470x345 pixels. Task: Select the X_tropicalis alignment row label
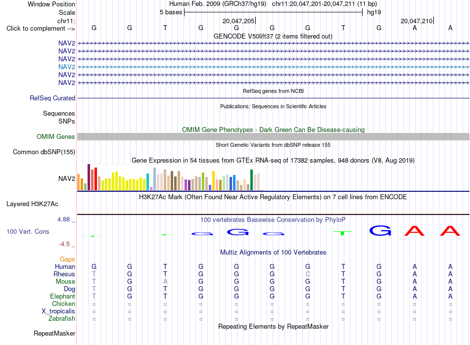pos(58,311)
